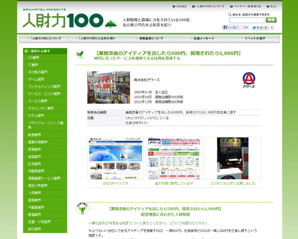
Task: Open IT業界 in the sidebar
Action: coord(33,65)
